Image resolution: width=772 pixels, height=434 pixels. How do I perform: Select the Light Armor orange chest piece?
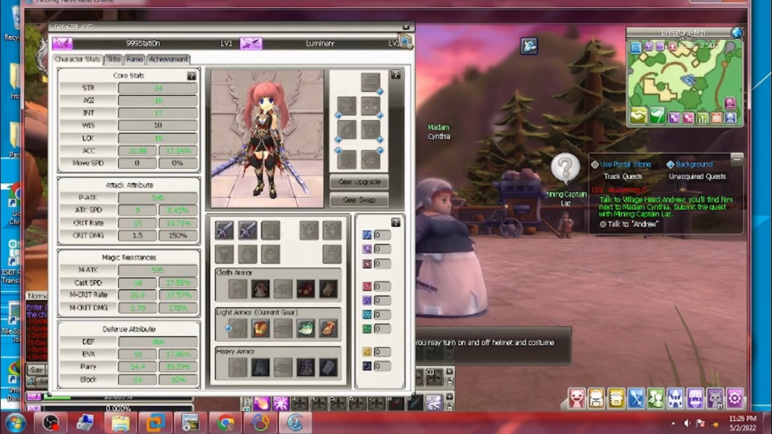pyautogui.click(x=261, y=329)
